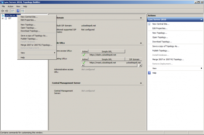Choose Merge 2007 or 2007 R2 Topology in context menu
This screenshot has width=204, height=135.
click(x=37, y=45)
